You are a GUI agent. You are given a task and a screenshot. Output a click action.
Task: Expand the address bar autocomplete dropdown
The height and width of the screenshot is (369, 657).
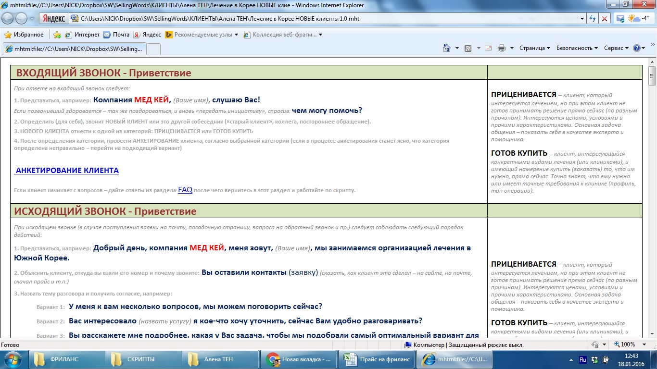[581, 19]
